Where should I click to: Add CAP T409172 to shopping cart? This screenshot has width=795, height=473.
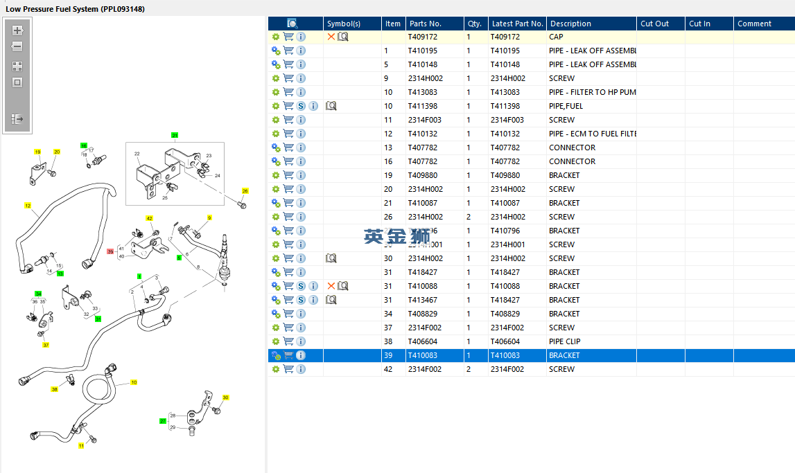[288, 37]
